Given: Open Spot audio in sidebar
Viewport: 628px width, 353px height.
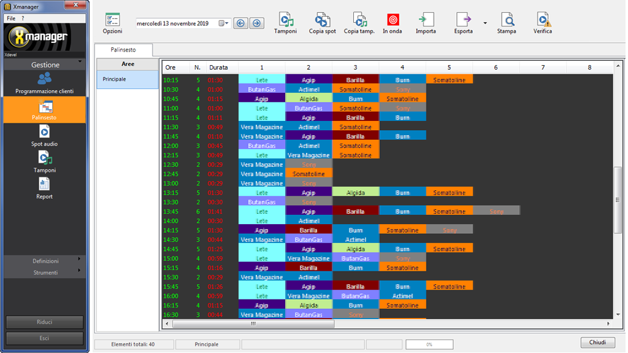Looking at the screenshot, I should 44,136.
